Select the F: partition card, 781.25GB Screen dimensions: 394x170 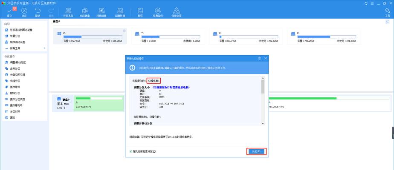point(324,36)
